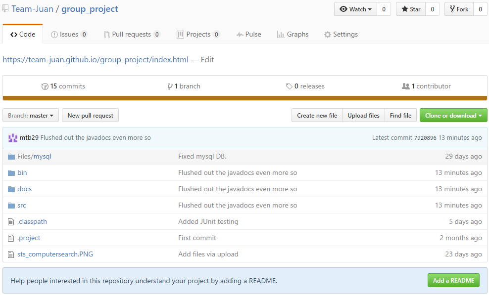Open the docs folder name link
Screen dimensions: 489x295
[25, 189]
